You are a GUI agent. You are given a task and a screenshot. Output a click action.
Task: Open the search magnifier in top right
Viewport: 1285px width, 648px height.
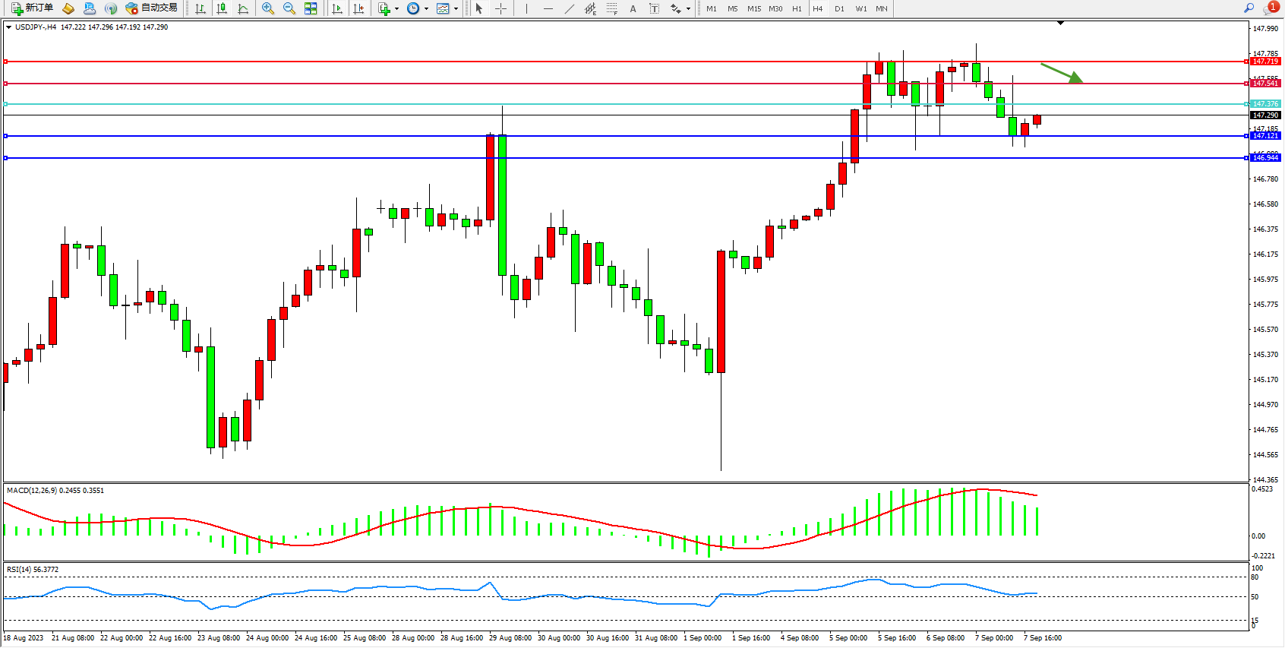[x=1249, y=8]
